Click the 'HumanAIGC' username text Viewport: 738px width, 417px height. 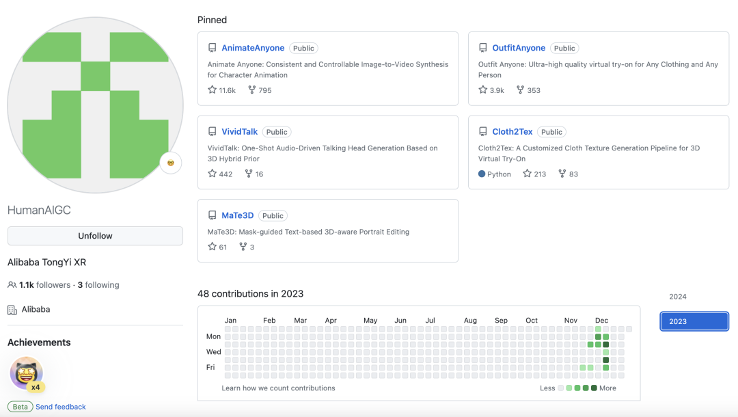(x=39, y=210)
